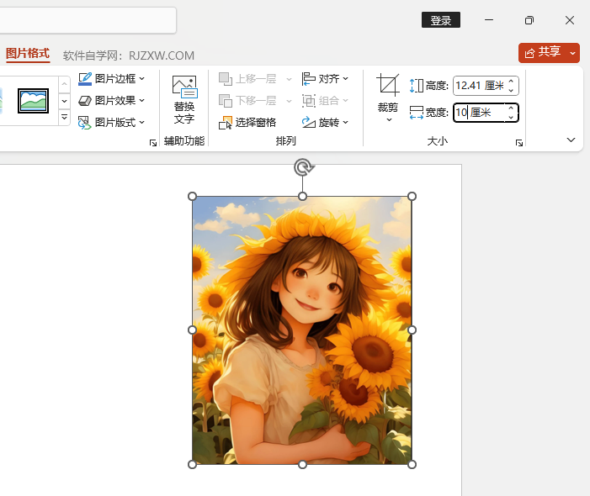Click the height (高度) input field

(x=480, y=86)
